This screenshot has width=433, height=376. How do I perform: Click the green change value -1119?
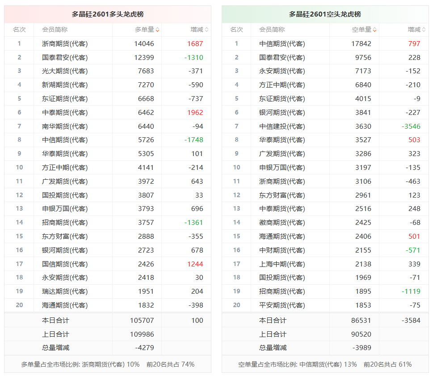click(411, 292)
